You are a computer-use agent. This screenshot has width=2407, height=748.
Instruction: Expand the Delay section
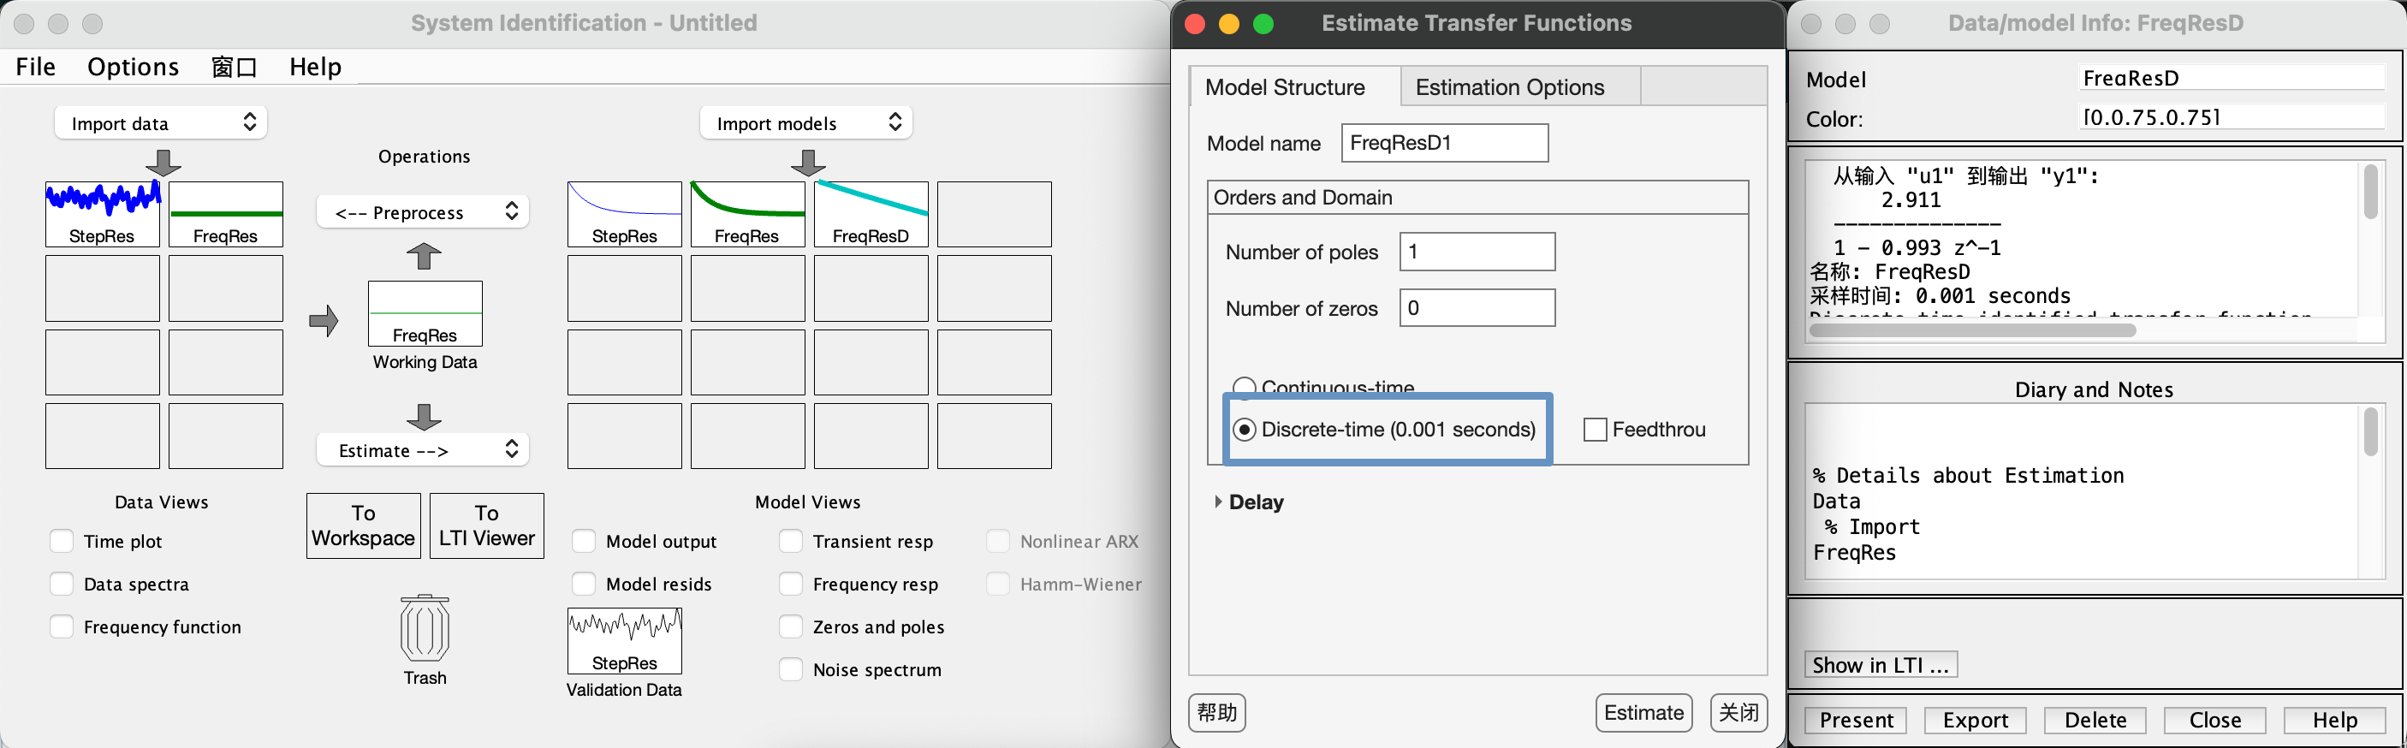1217,502
